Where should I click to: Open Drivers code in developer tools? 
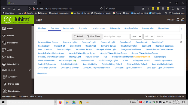click(11, 84)
